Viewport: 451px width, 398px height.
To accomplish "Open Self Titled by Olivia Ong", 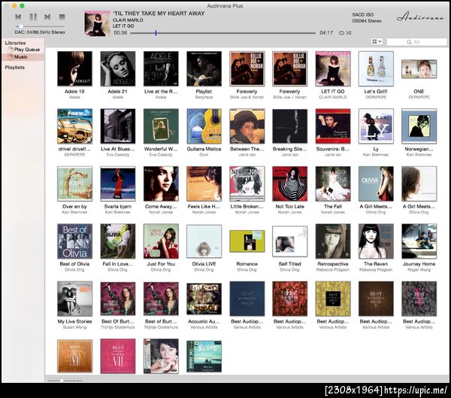I will click(290, 242).
